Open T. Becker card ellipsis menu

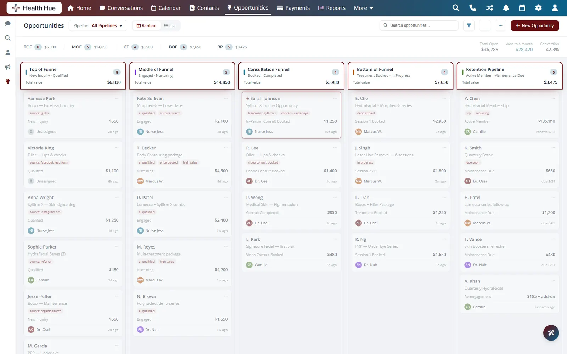pyautogui.click(x=226, y=148)
